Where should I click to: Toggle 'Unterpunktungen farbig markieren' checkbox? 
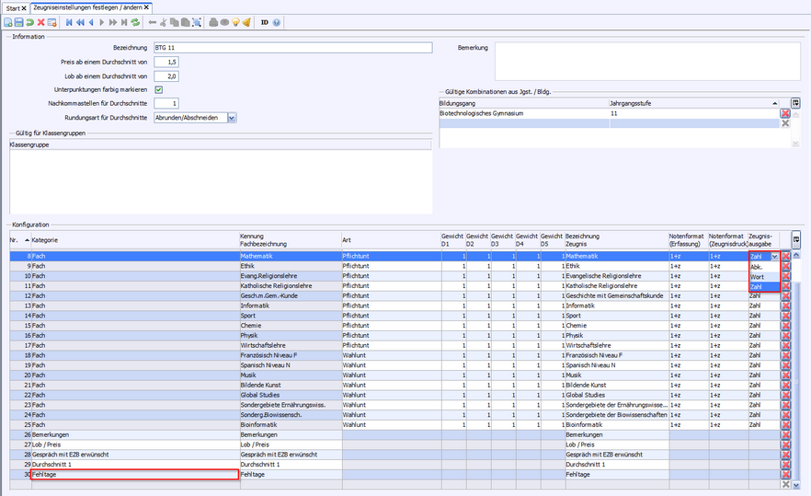click(x=159, y=89)
